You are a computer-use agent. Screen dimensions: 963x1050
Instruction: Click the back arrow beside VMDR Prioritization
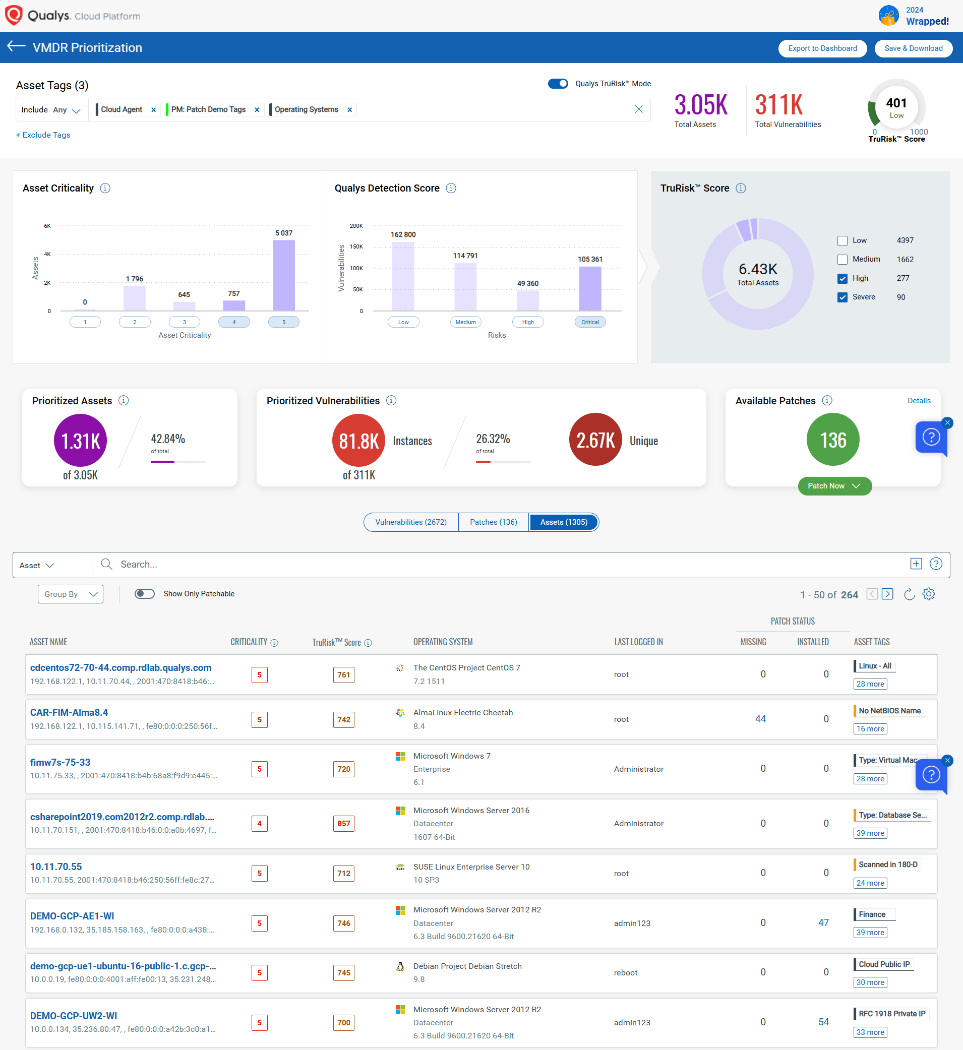[16, 47]
